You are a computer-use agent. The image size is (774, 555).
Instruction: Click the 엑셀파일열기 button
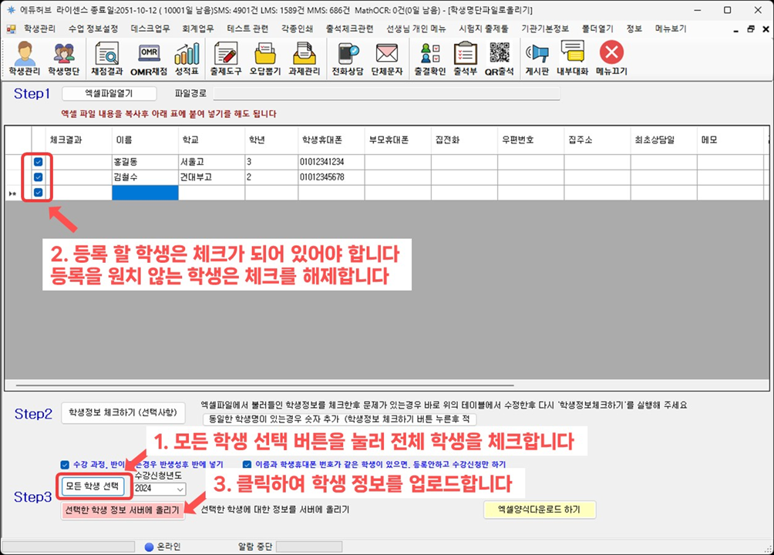click(x=109, y=93)
